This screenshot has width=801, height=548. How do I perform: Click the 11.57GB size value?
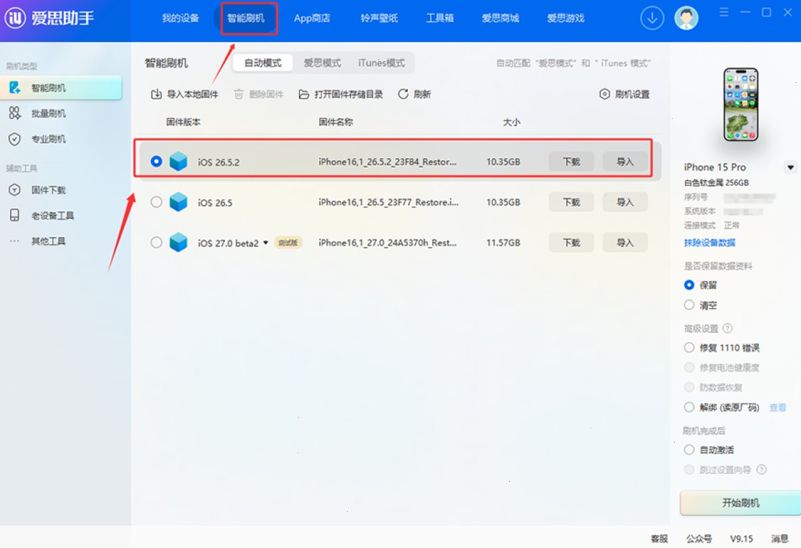(x=503, y=243)
